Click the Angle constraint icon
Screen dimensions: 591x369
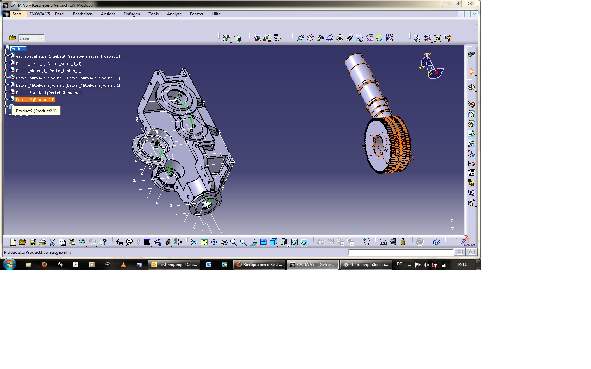(330, 38)
